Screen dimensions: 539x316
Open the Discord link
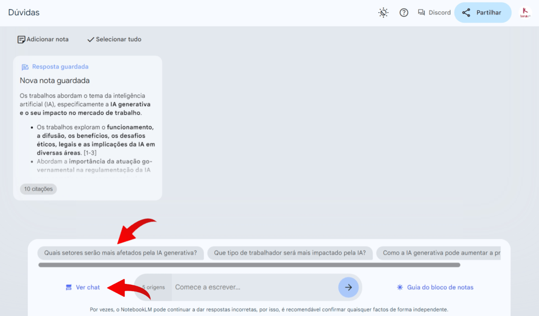pyautogui.click(x=434, y=13)
